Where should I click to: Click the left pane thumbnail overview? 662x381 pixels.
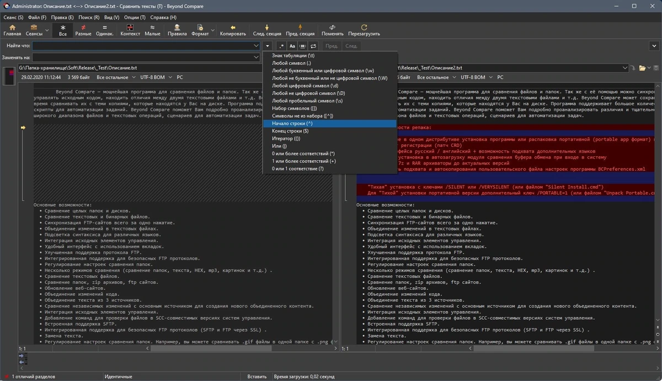pos(8,76)
